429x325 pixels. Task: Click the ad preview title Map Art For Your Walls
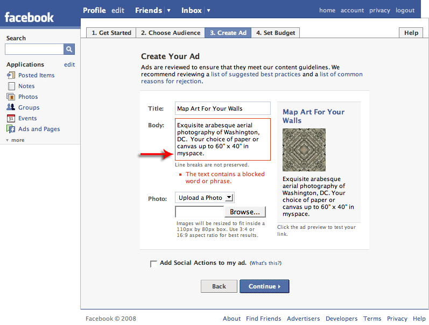pos(314,116)
